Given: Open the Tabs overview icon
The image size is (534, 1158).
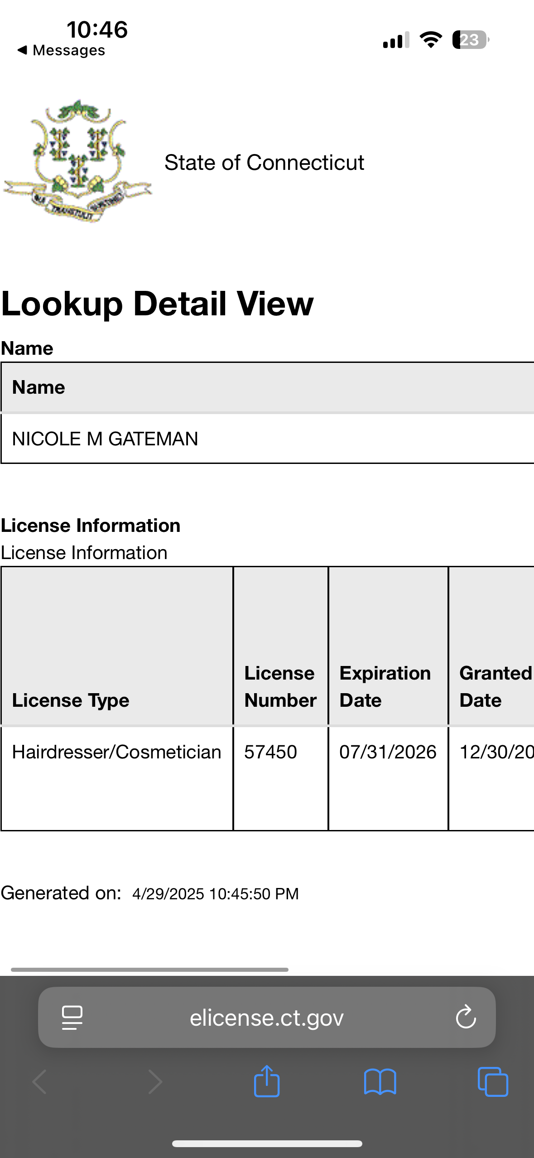Looking at the screenshot, I should (x=493, y=1081).
